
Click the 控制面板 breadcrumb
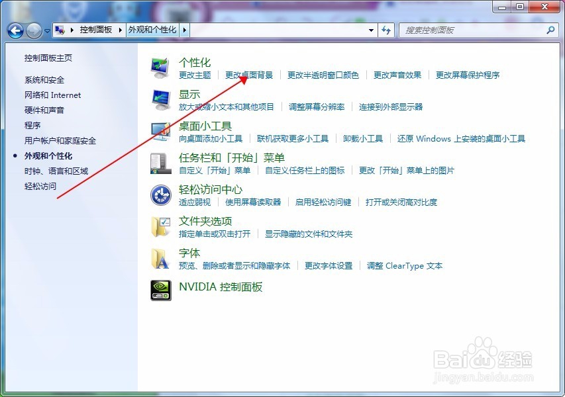96,30
